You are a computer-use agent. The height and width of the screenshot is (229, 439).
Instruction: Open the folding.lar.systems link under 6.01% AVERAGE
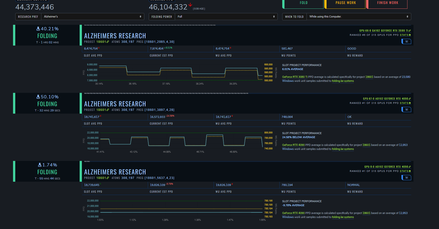point(343,81)
